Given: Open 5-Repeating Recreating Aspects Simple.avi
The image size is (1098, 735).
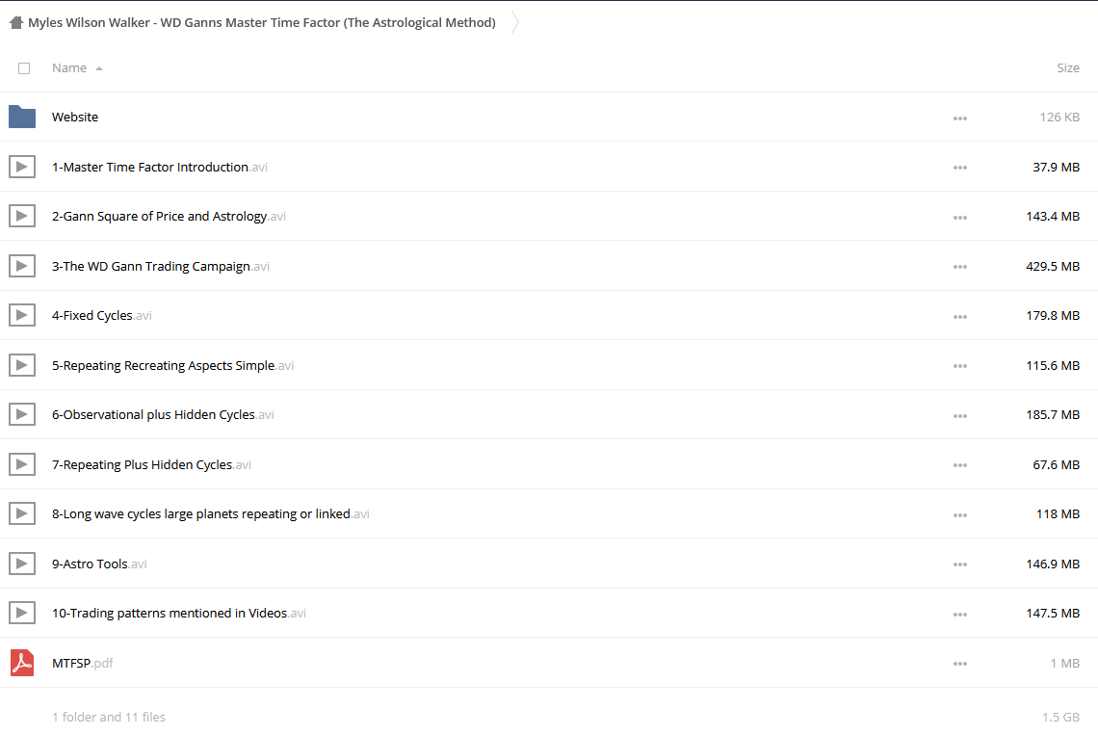Looking at the screenshot, I should click(173, 365).
